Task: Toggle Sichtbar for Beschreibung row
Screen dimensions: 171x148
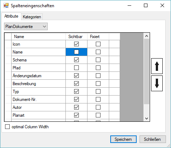Action: 76,84
